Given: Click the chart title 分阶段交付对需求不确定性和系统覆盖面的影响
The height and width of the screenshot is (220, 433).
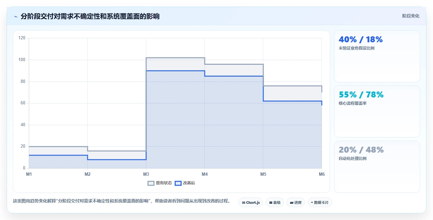Looking at the screenshot, I should 90,16.
